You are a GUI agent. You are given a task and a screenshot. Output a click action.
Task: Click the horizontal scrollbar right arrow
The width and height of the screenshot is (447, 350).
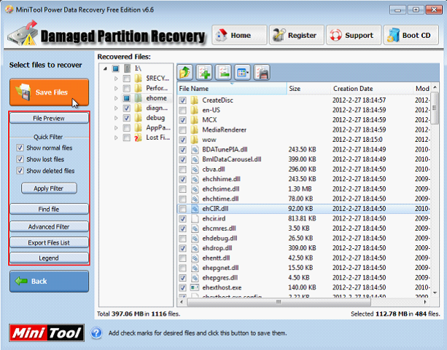[425, 302]
